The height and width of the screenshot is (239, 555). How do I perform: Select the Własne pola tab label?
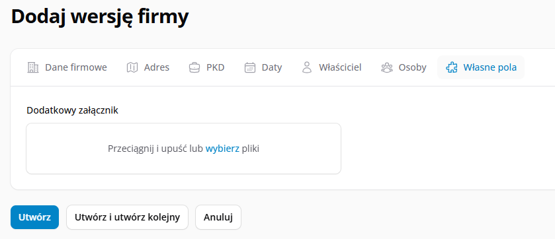pos(490,67)
